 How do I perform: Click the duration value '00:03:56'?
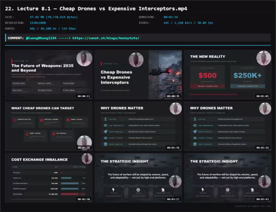pos(171,17)
